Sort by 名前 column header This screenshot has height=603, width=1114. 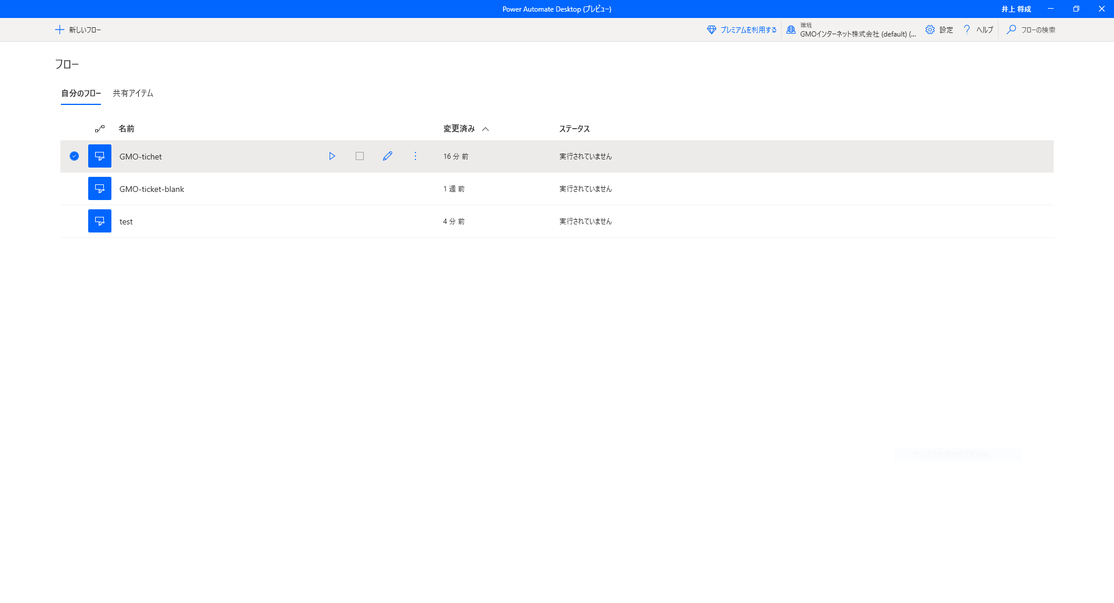click(x=126, y=129)
